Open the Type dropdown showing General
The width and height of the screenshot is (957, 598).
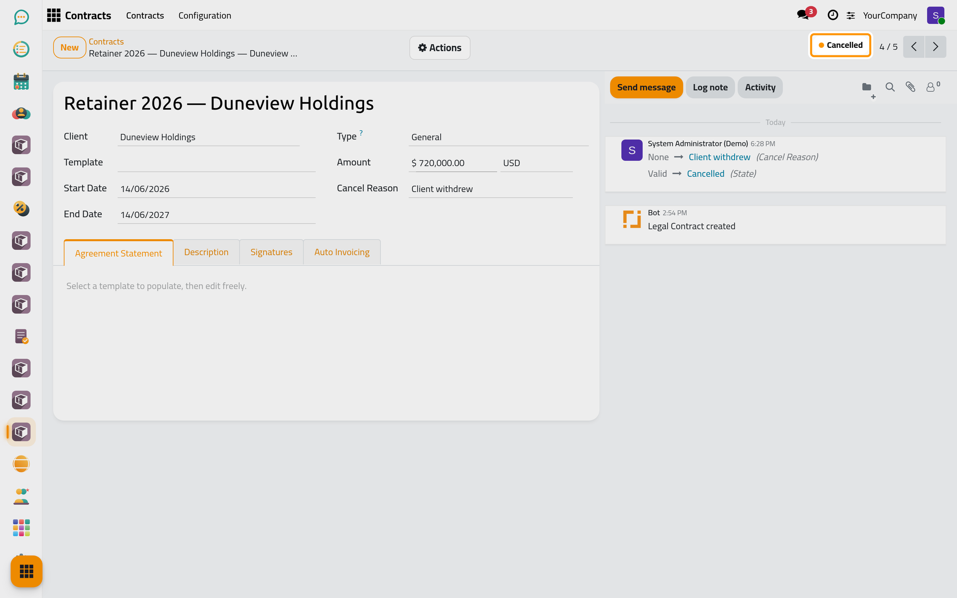(x=498, y=137)
